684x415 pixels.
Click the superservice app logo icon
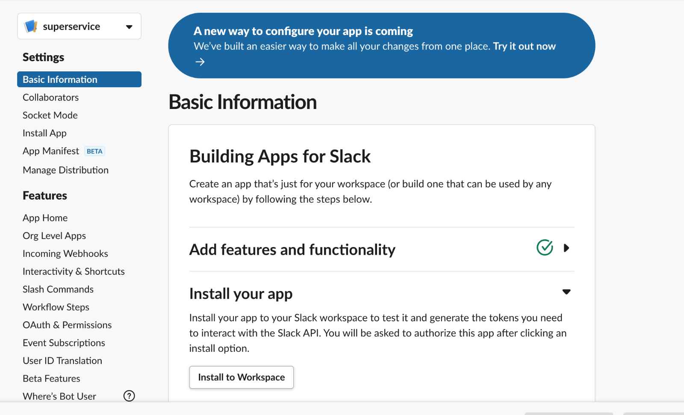pyautogui.click(x=31, y=26)
